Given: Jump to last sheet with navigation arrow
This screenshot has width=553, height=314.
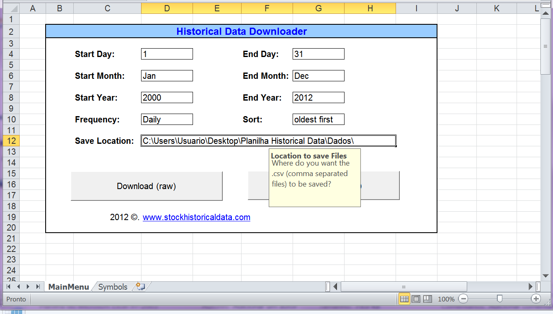Looking at the screenshot, I should click(x=38, y=287).
